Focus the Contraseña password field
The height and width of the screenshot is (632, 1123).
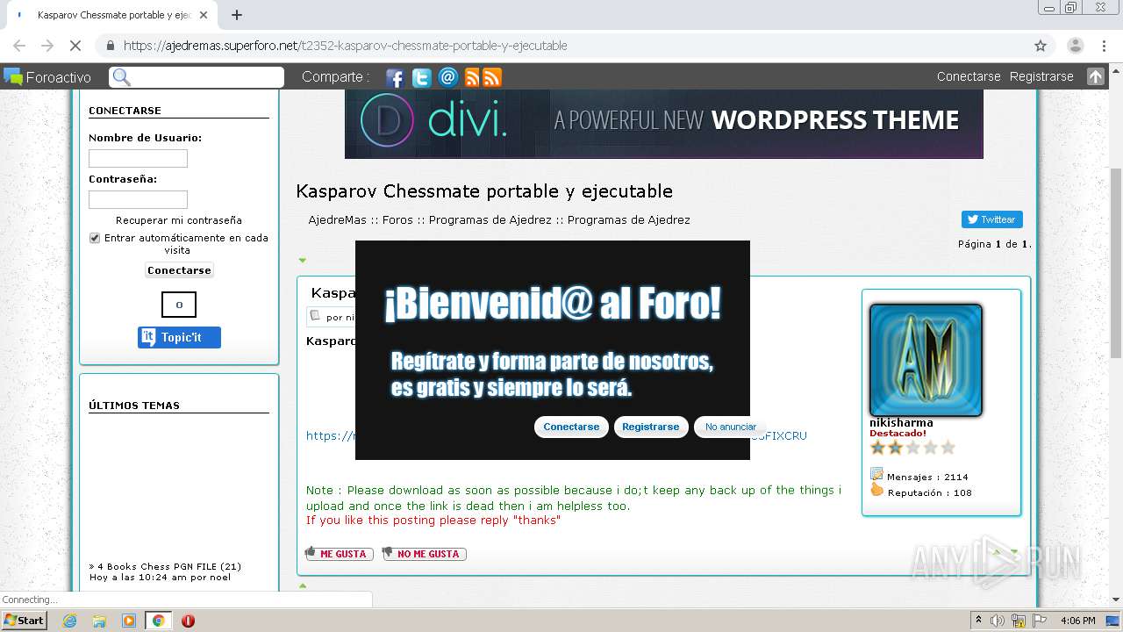[x=138, y=199]
